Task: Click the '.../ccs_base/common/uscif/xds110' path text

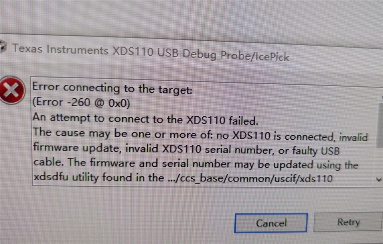Action: 251,178
